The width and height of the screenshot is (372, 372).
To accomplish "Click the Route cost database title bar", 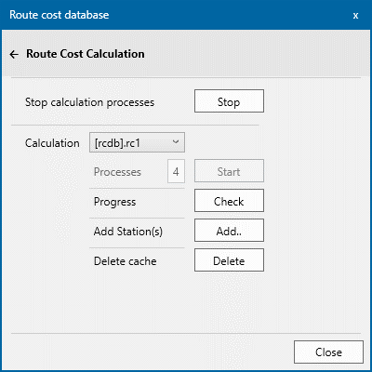I will pos(186,15).
